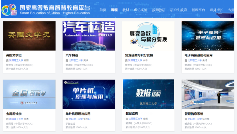237x134 pixels.
Task: Click 累计选课 少于1000人次 under 数据结构
Action: [138, 127]
